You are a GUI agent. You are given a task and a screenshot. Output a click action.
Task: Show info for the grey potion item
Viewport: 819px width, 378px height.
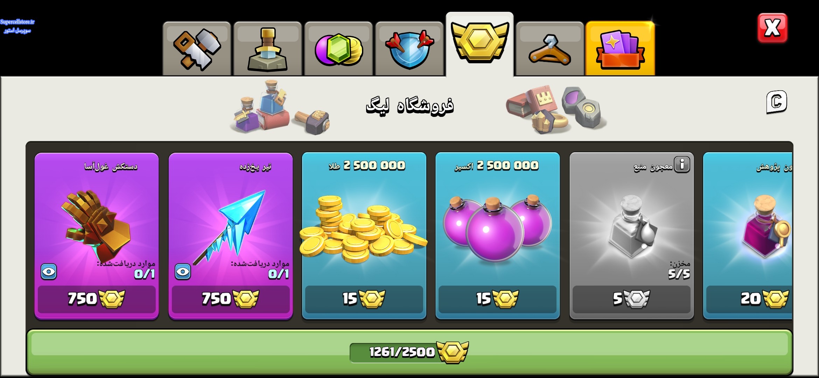682,164
